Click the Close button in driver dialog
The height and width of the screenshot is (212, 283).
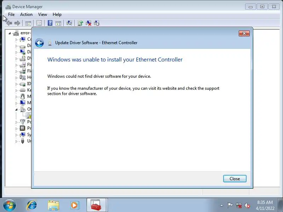point(235,179)
